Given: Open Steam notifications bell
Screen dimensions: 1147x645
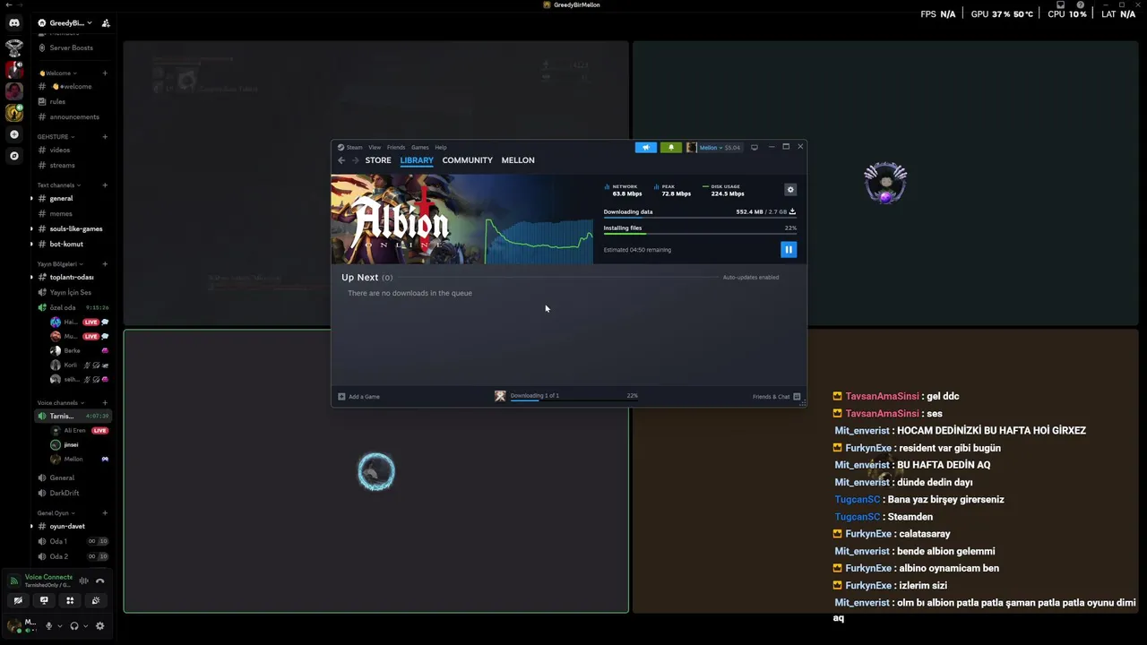Looking at the screenshot, I should click(x=671, y=147).
